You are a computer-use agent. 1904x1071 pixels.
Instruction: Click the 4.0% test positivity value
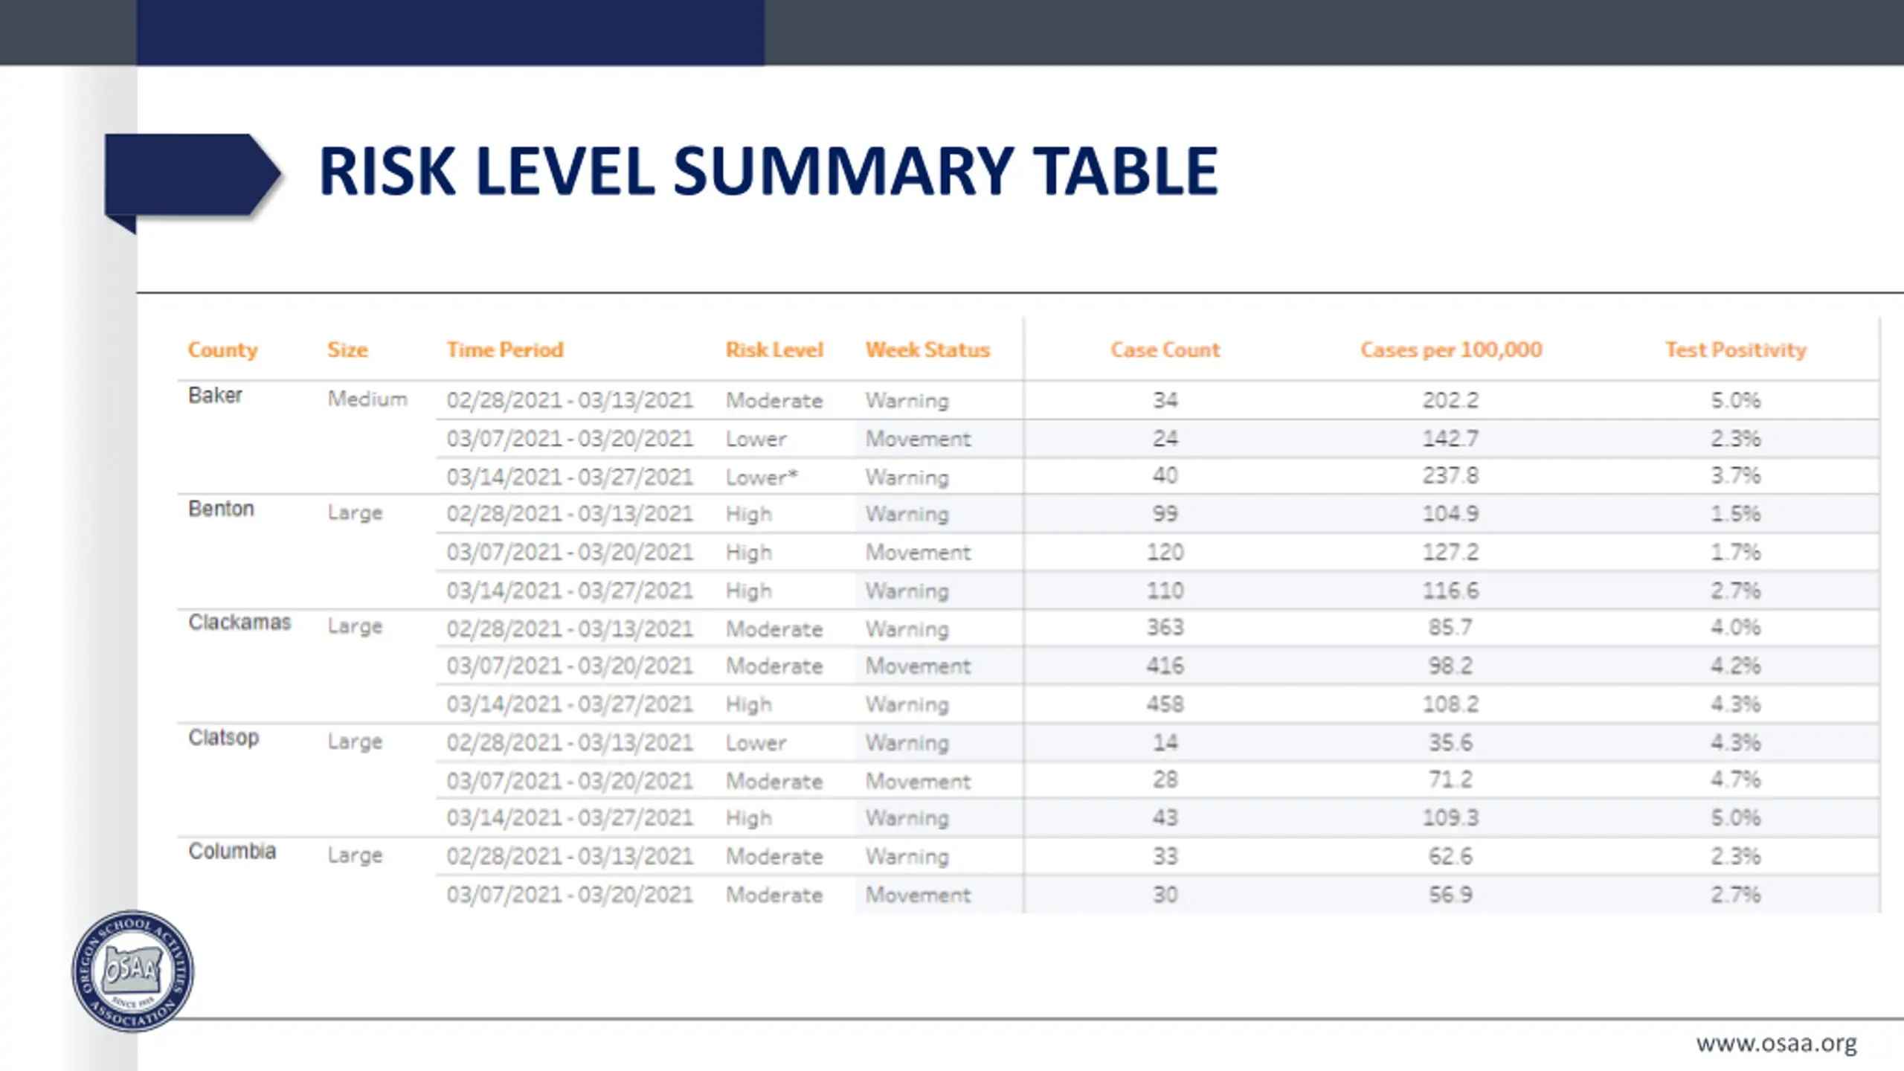point(1735,628)
